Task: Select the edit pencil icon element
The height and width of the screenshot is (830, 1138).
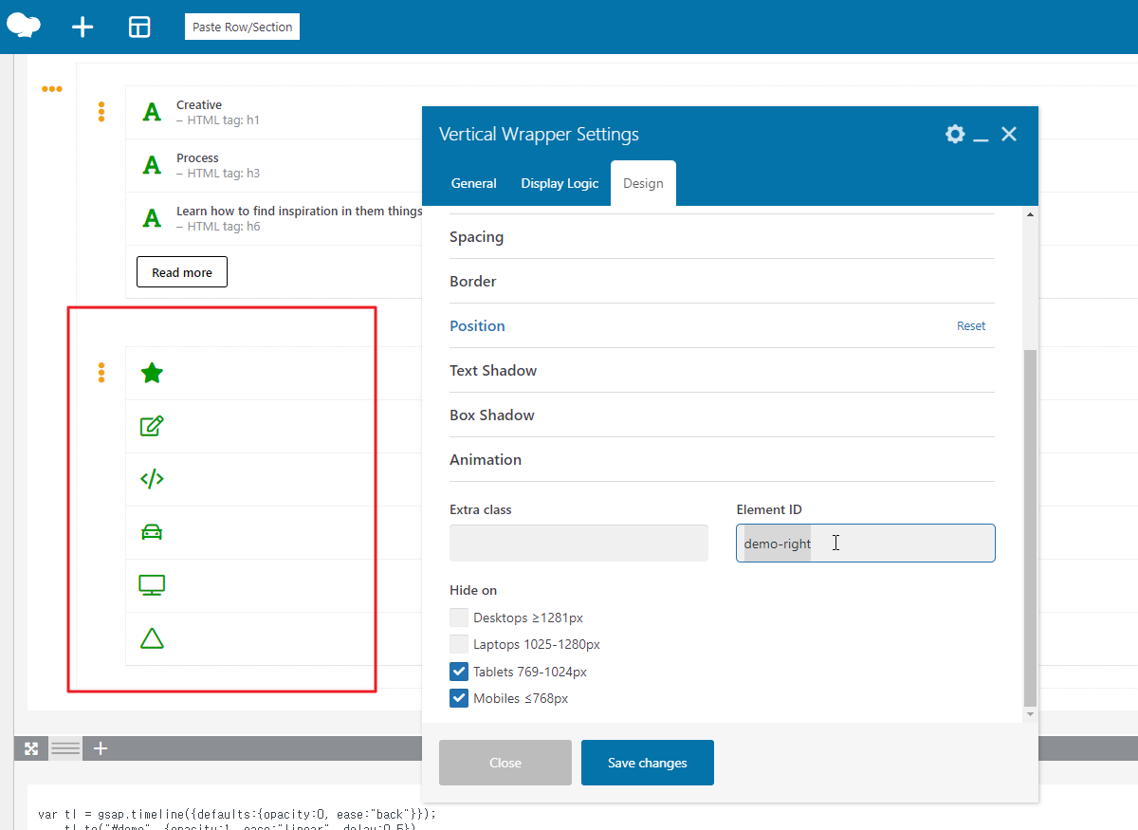Action: click(152, 426)
